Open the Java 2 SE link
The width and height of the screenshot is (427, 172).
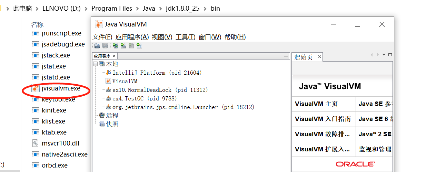click(375, 134)
